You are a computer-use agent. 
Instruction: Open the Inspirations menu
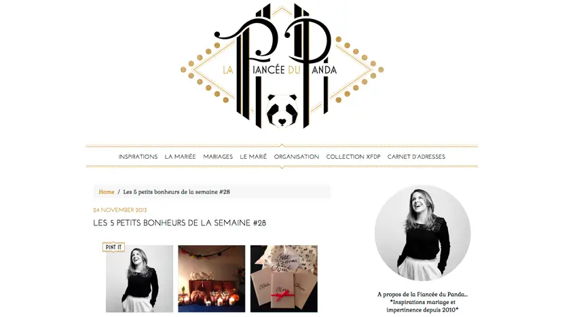coord(138,157)
